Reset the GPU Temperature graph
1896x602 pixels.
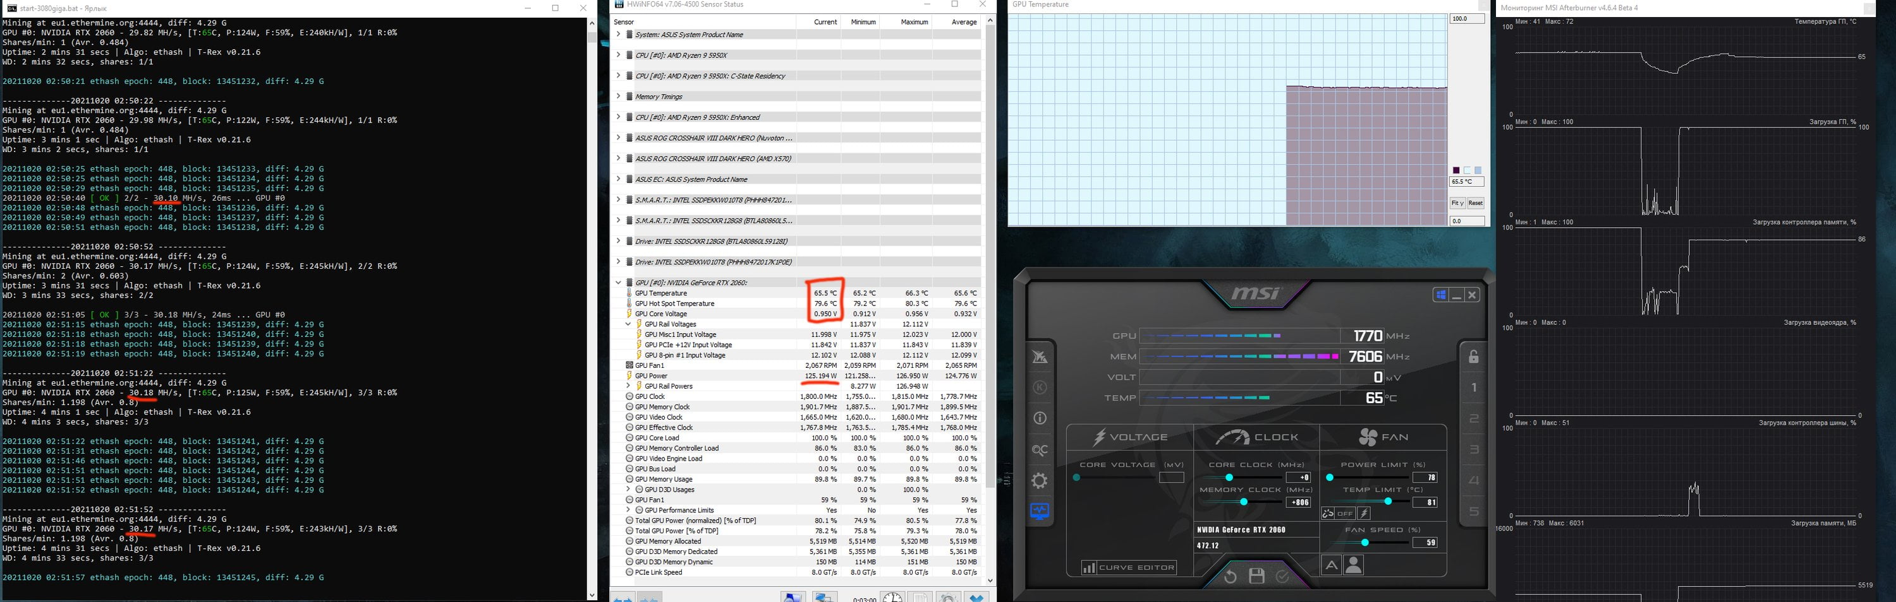point(1475,203)
